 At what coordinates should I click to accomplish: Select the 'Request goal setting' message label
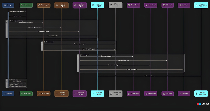(44, 32)
